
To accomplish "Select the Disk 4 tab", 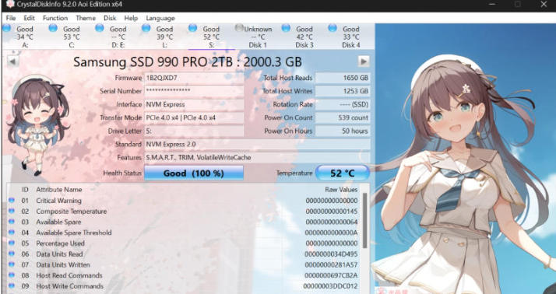I will [x=350, y=37].
